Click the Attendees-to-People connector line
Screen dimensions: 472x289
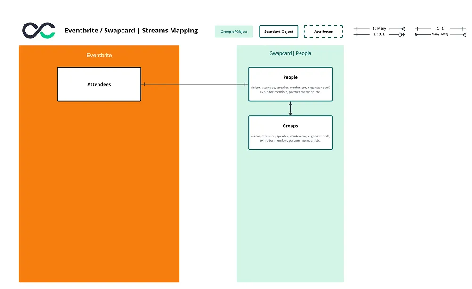pyautogui.click(x=195, y=84)
